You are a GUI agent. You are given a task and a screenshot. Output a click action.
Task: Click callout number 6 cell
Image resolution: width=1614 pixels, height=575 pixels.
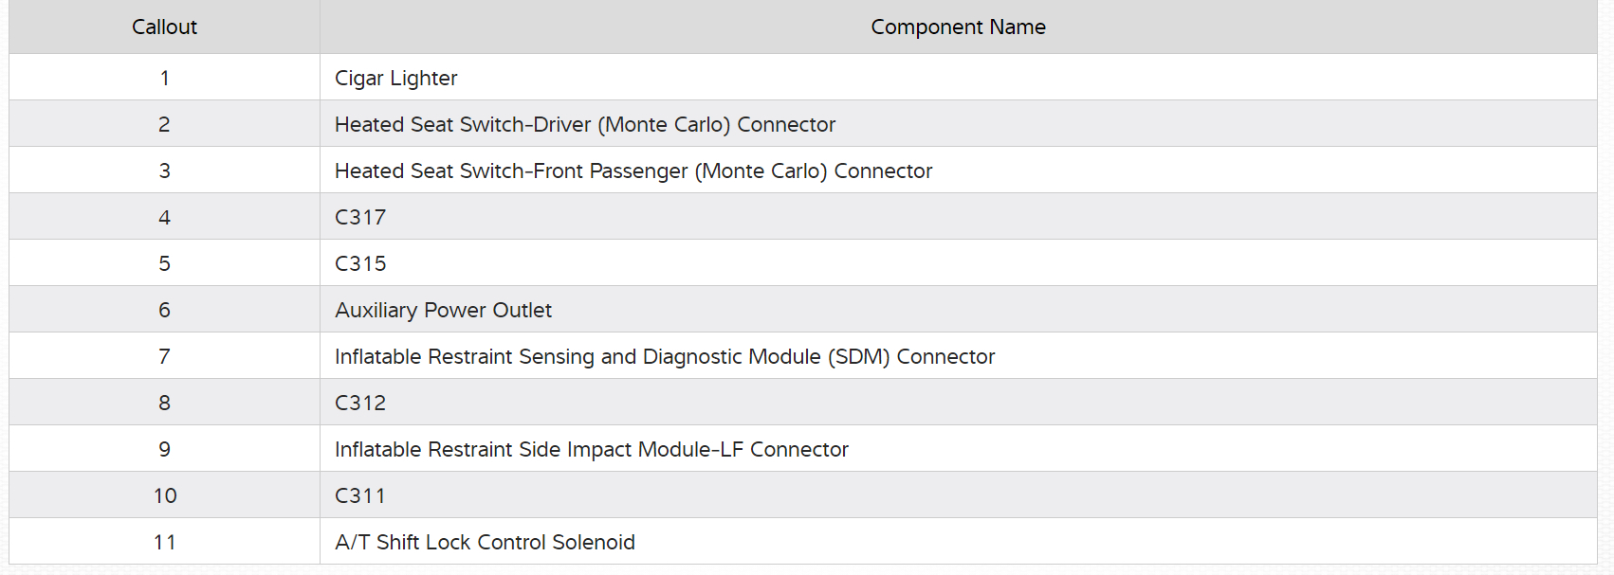(x=164, y=311)
